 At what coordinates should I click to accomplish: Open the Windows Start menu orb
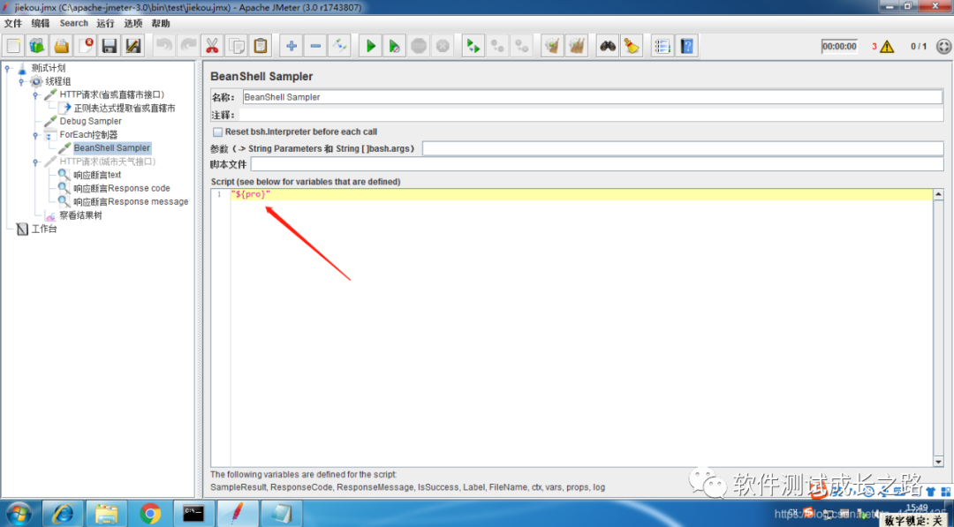click(19, 514)
